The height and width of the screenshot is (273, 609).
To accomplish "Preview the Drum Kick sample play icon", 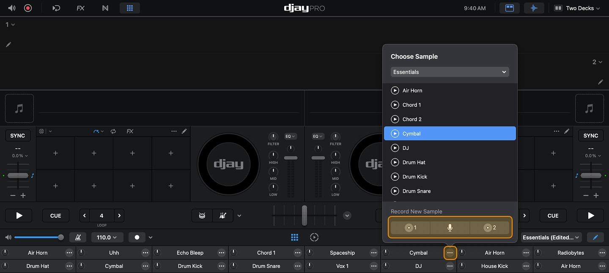I will [395, 177].
